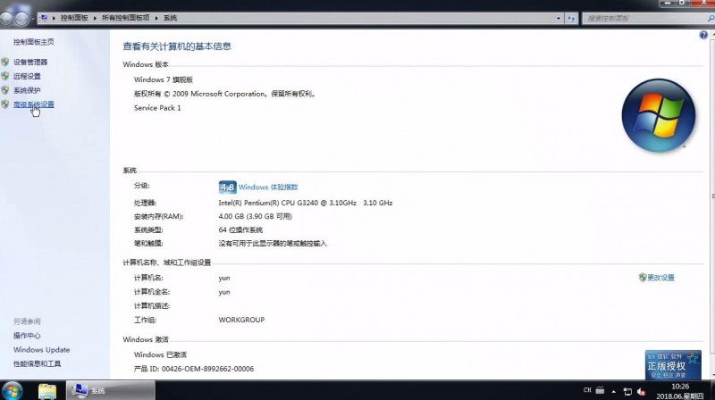Screen dimensions: 715x400
Task: Click the copyright 2009 Microsoft Corporation text
Action: tap(225, 94)
